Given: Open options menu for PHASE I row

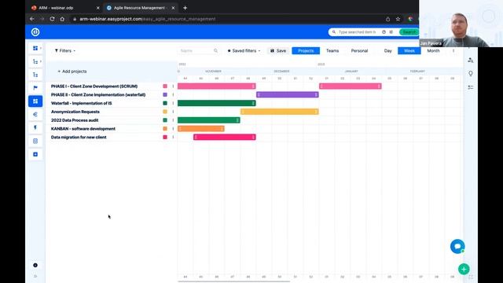Looking at the screenshot, I should click(173, 86).
